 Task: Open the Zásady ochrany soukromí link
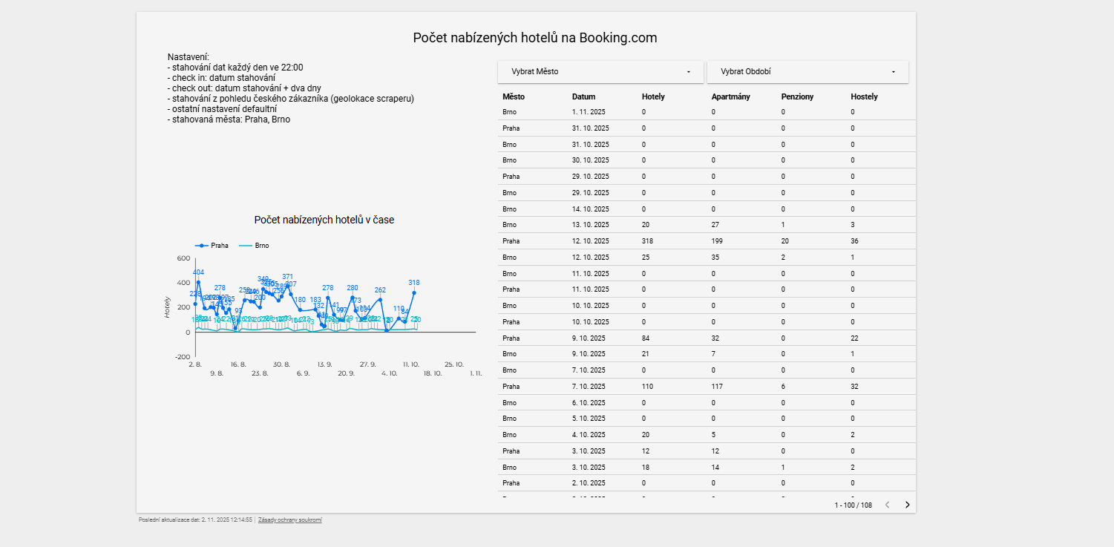[x=289, y=520]
